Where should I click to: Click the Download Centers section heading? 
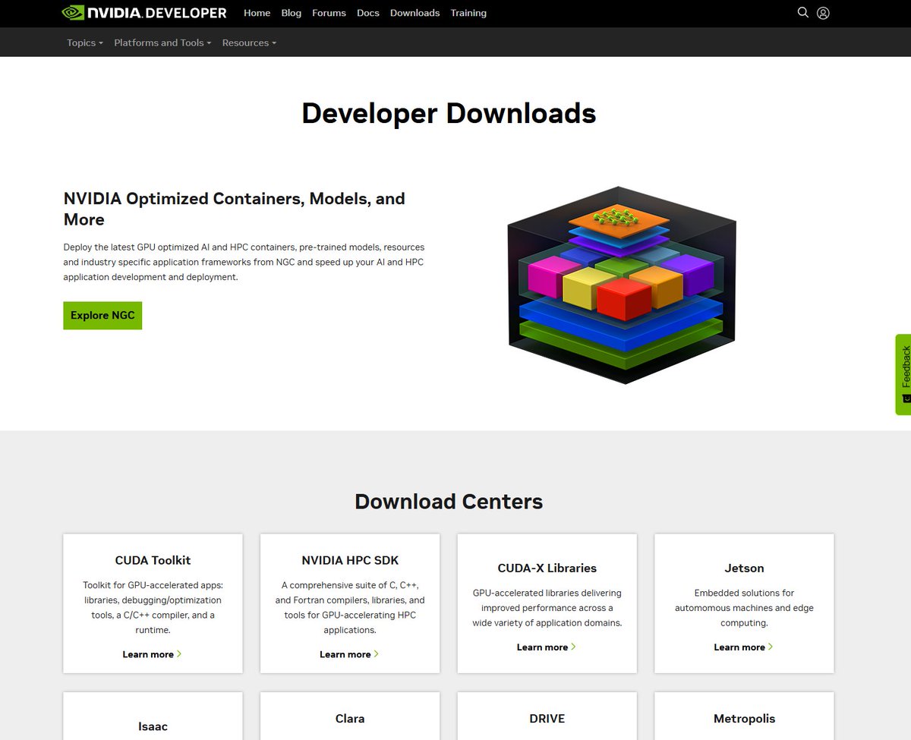click(449, 502)
